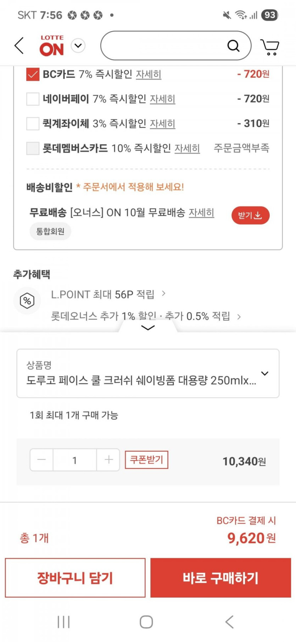Collapse the purchase option panel handle

coord(148,327)
